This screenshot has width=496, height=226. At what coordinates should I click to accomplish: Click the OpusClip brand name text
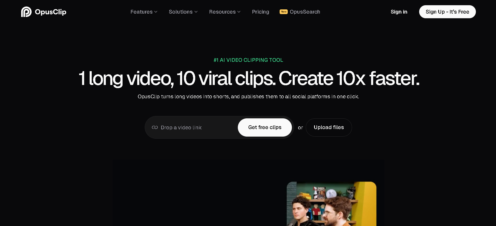coord(50,12)
